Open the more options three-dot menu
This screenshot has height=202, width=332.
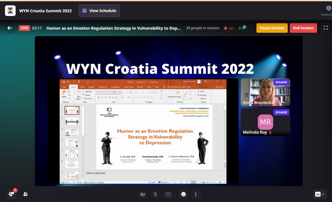click(x=196, y=194)
